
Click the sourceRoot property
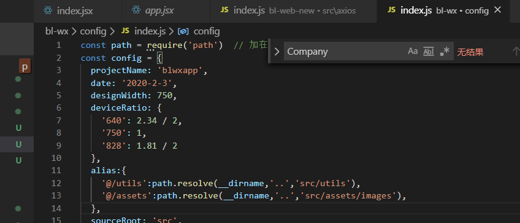[117, 220]
